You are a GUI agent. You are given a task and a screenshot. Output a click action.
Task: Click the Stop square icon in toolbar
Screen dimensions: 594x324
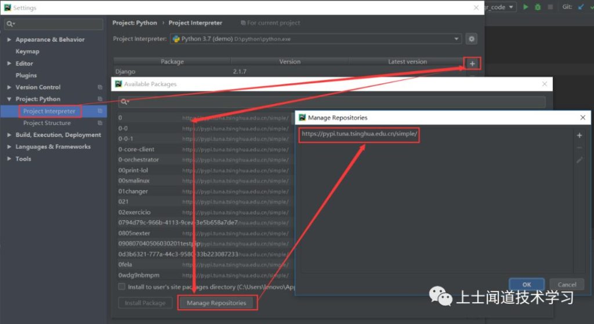(x=550, y=7)
